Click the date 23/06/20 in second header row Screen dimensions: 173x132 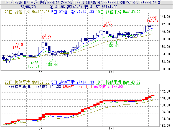(x=28, y=7)
